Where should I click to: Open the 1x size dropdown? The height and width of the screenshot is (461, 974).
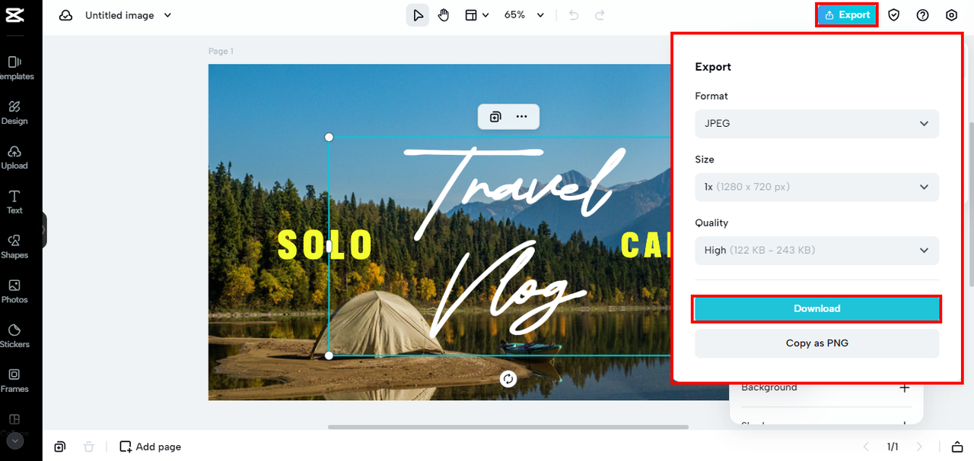(x=816, y=187)
